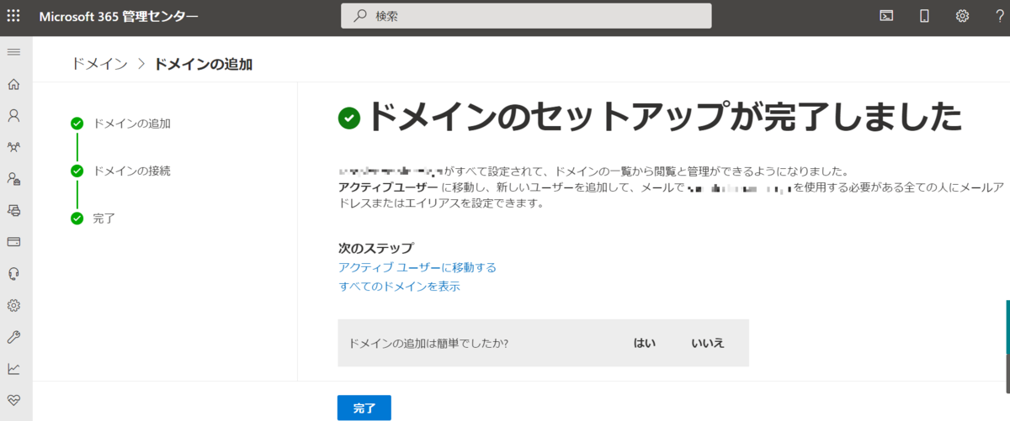Open Teams and groups sidebar icon
Screen dimensions: 1010x421
point(13,147)
